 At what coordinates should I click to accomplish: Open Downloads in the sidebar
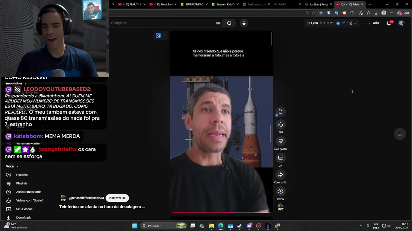(23, 218)
